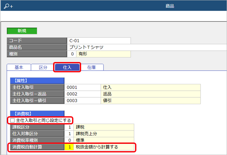Viewport: 227px width, 155px height.
Task: Click the 値引 description text
Action: click(x=107, y=101)
